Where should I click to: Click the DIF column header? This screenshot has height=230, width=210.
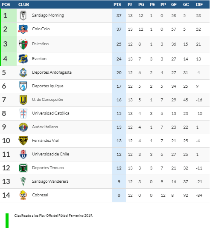(199, 5)
